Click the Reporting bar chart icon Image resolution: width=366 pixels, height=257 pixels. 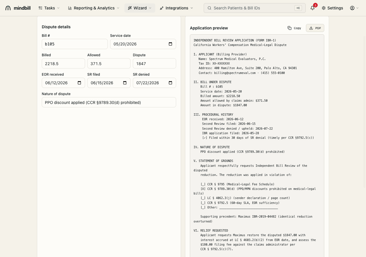70,8
